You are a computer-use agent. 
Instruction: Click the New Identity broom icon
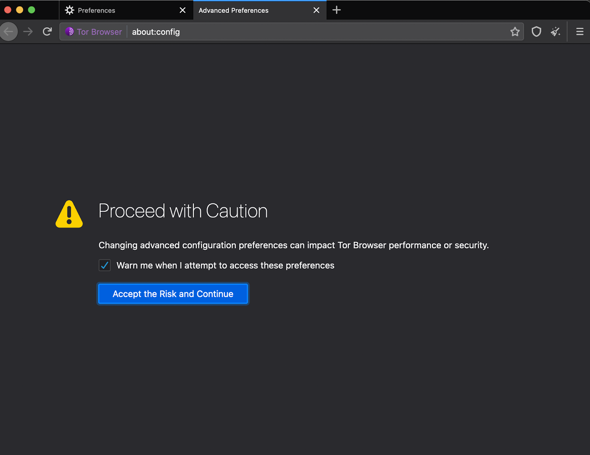click(556, 32)
